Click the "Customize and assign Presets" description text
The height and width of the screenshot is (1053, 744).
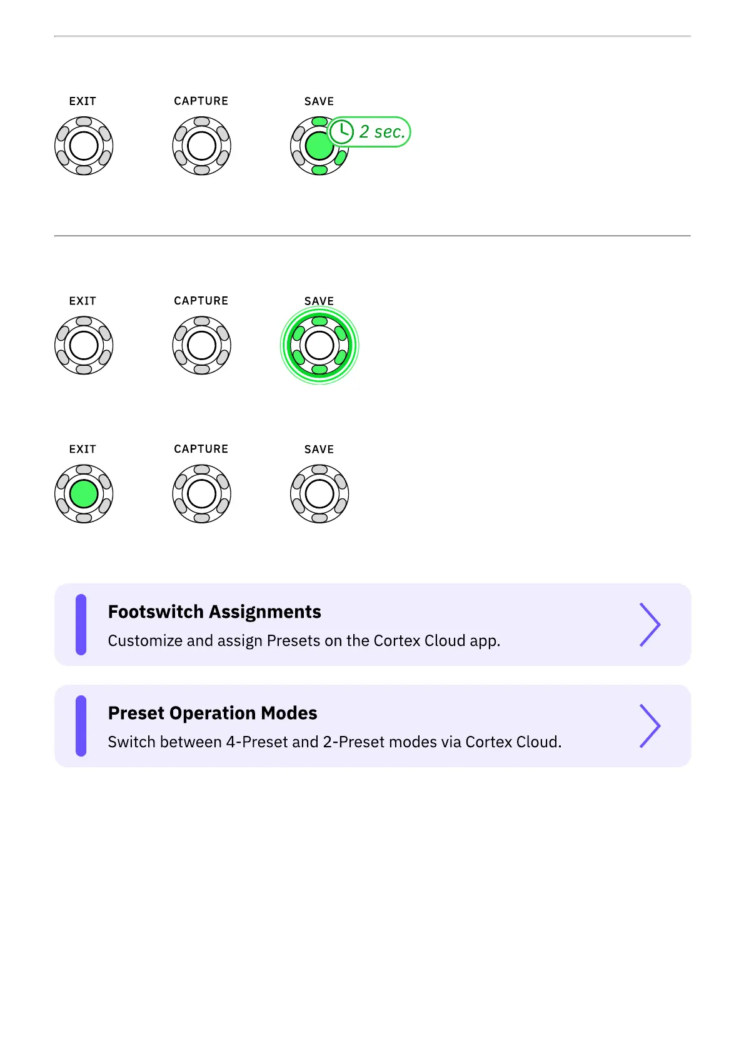(x=304, y=641)
